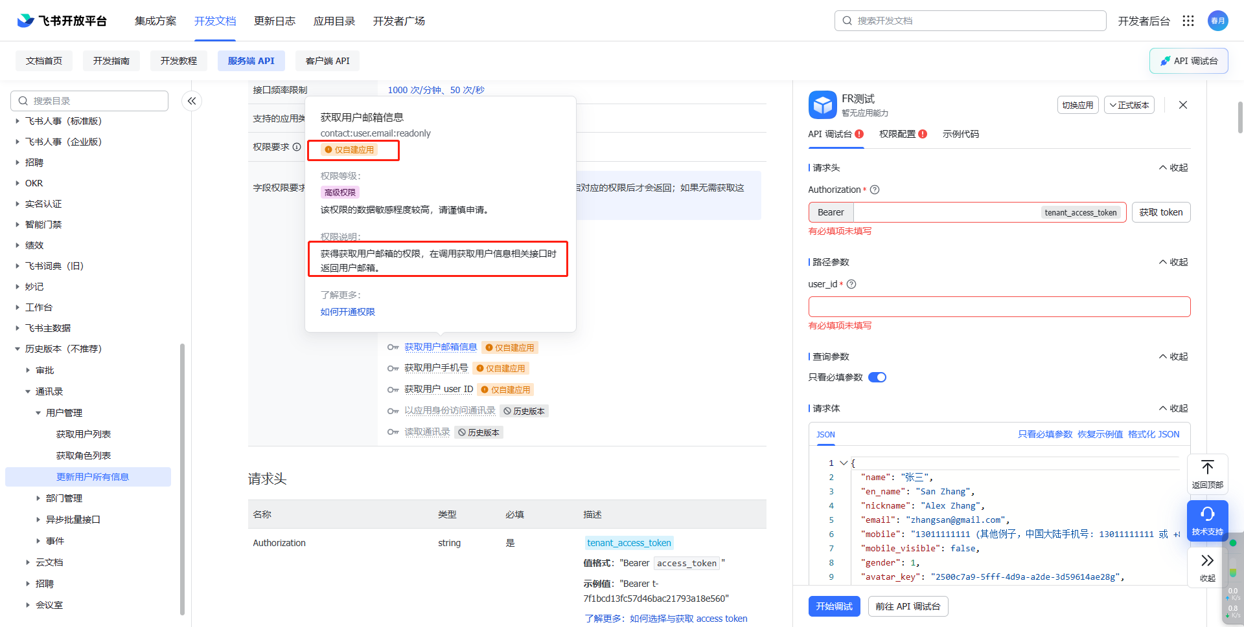Viewport: 1244px width, 627px height.
Task: Open the 更新日志 top menu
Action: click(x=275, y=21)
